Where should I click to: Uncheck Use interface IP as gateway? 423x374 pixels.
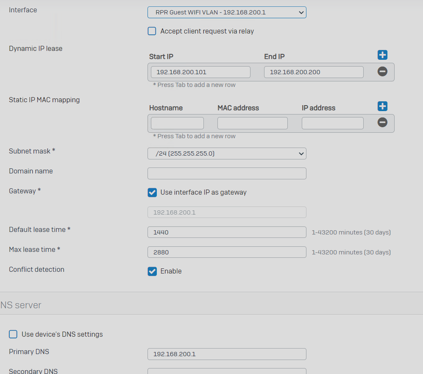coord(152,193)
